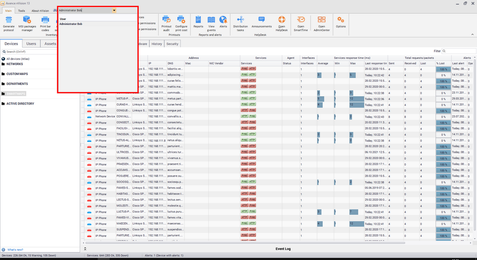Image resolution: width=477 pixels, height=260 pixels.
Task: Select Administrator Bob from the user list
Action: tap(71, 24)
